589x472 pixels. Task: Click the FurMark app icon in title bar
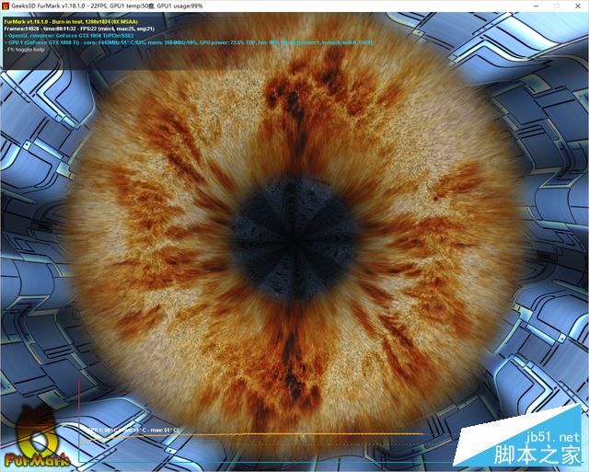pyautogui.click(x=6, y=6)
